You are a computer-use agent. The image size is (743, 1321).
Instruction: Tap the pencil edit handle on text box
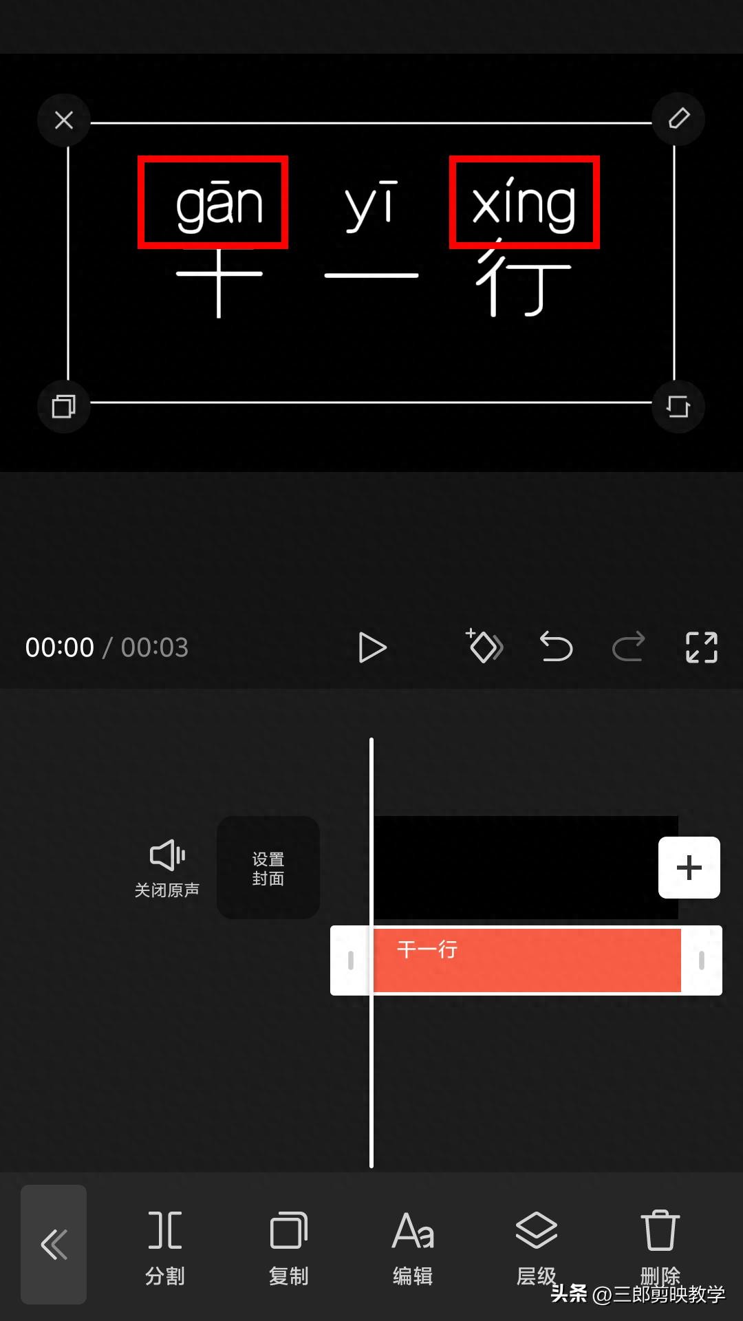[678, 118]
